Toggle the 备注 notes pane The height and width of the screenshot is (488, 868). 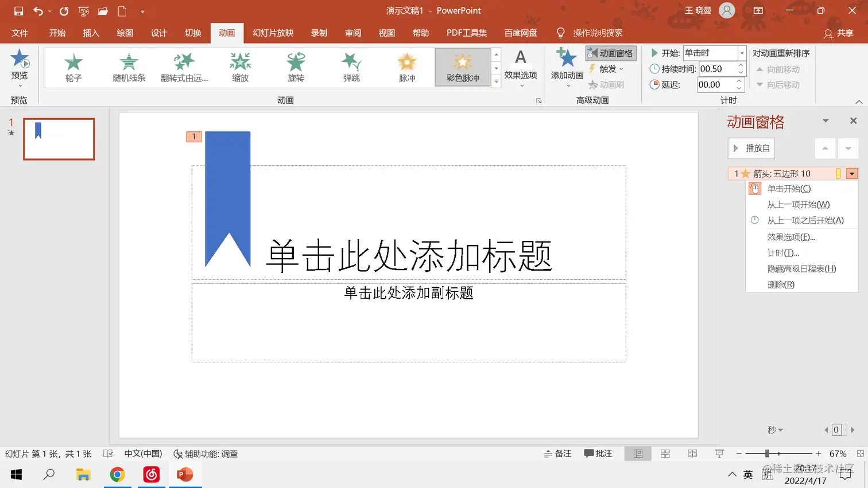pos(557,454)
